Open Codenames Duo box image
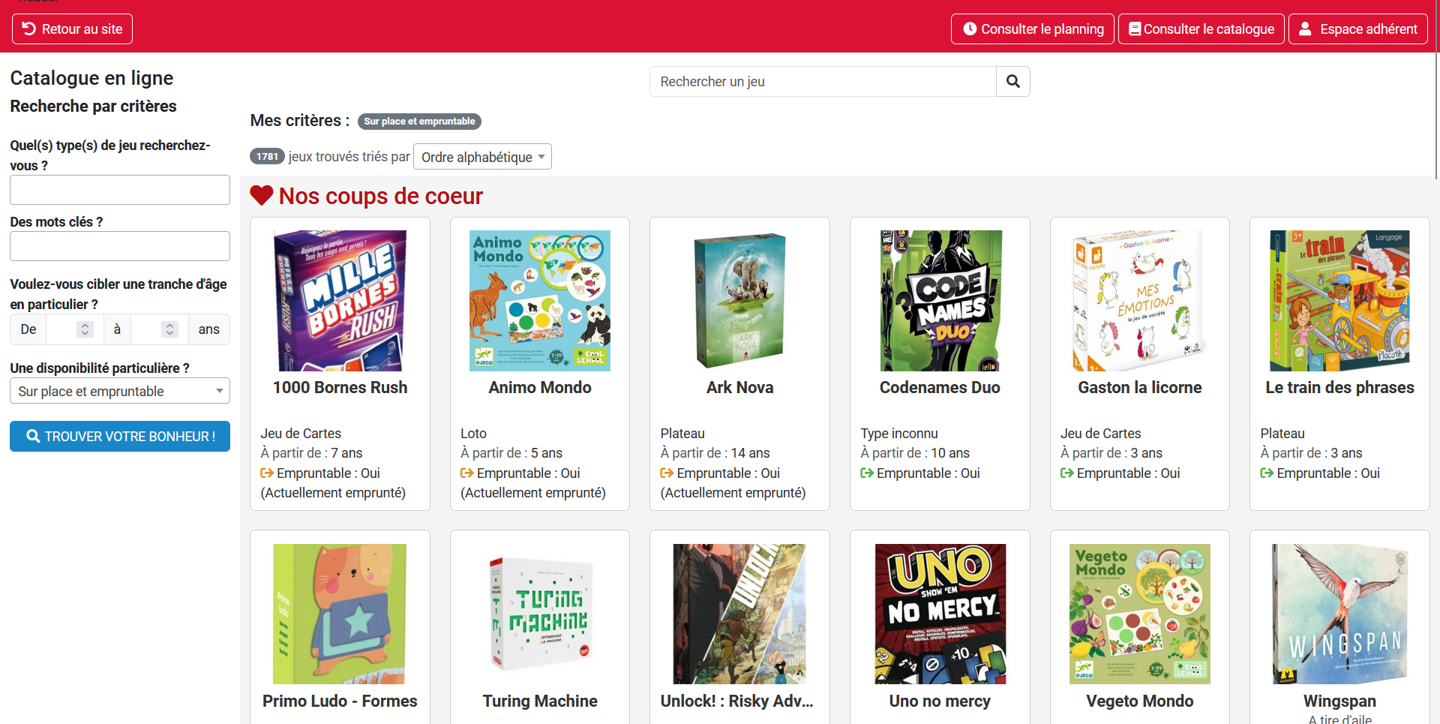The height and width of the screenshot is (724, 1440). pyautogui.click(x=940, y=301)
